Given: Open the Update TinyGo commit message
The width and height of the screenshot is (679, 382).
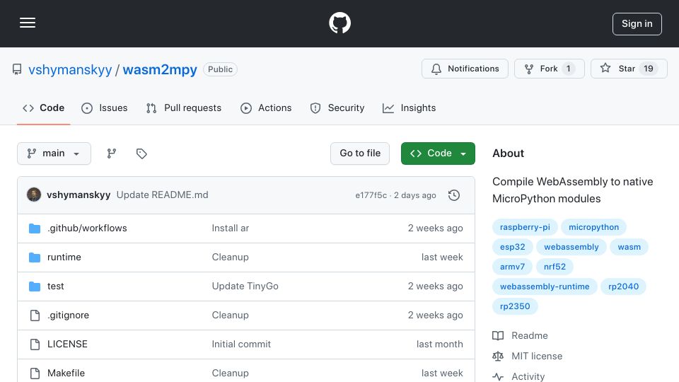Looking at the screenshot, I should click(245, 286).
